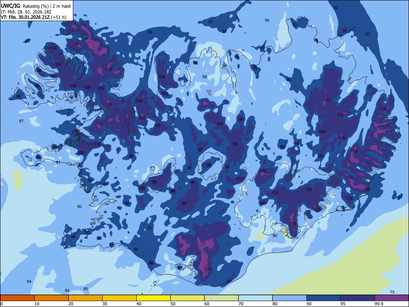This screenshot has height=307, width=409.
Task: Click the 'VT: Fös. 30.01.2026 21Z (+51 h)' line
Action: point(34,17)
